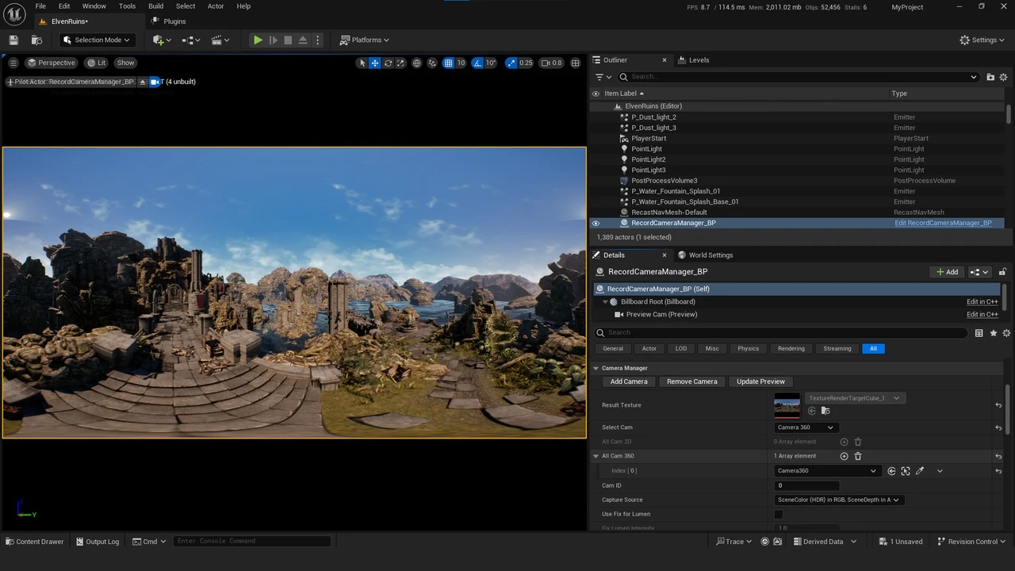Click the eject pilot actor icon
The height and width of the screenshot is (571, 1015).
tap(143, 82)
